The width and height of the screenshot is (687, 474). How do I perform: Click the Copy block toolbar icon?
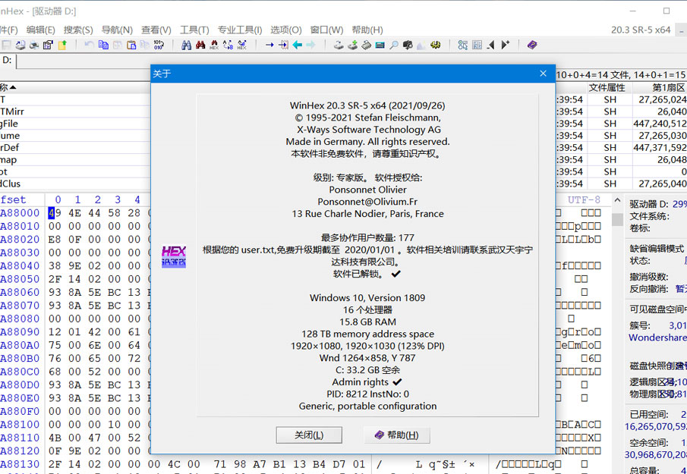click(103, 46)
